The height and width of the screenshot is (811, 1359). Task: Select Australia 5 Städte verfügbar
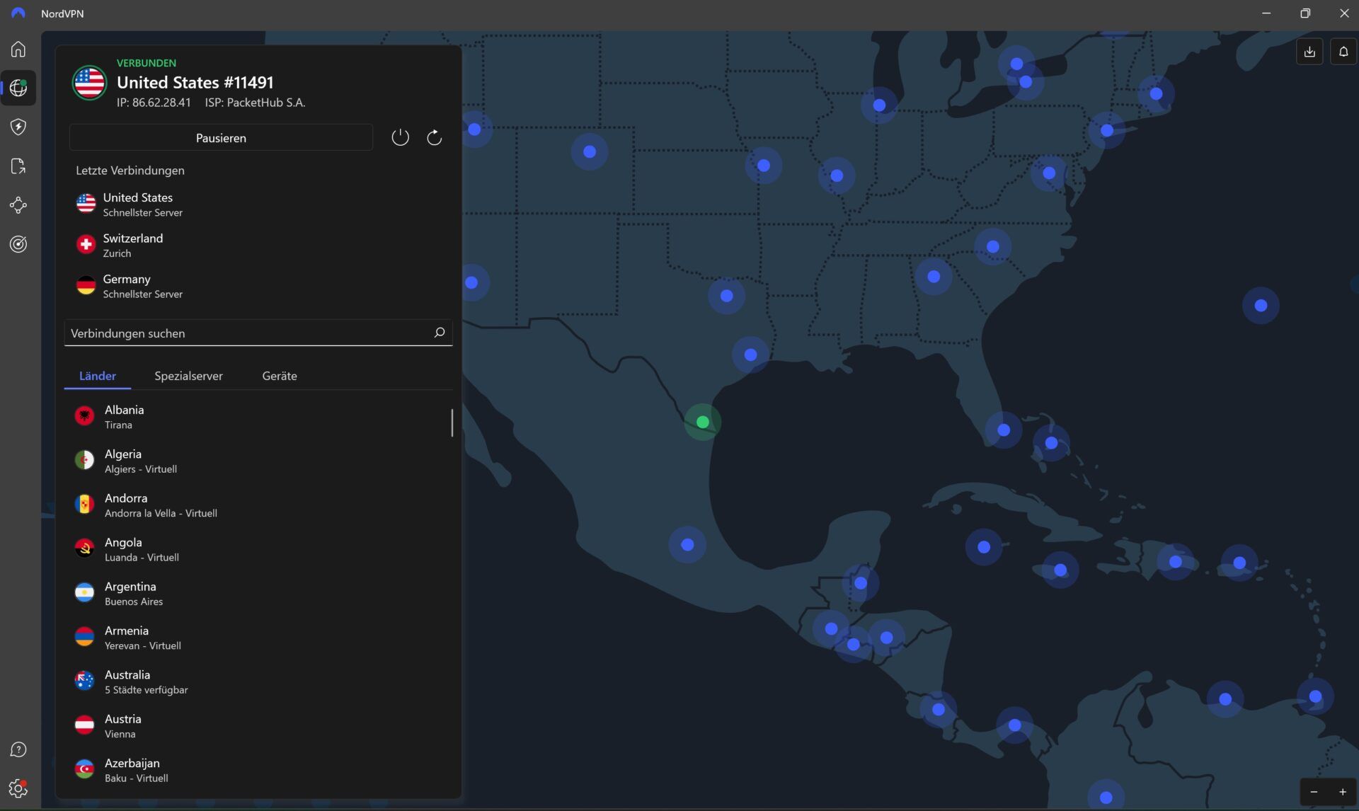258,681
